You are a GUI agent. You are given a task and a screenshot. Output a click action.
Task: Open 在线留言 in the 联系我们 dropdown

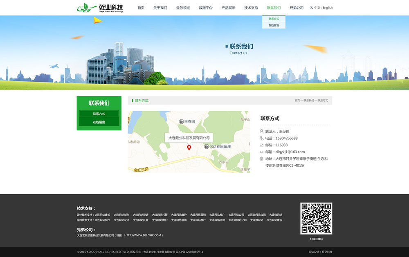coord(273,25)
